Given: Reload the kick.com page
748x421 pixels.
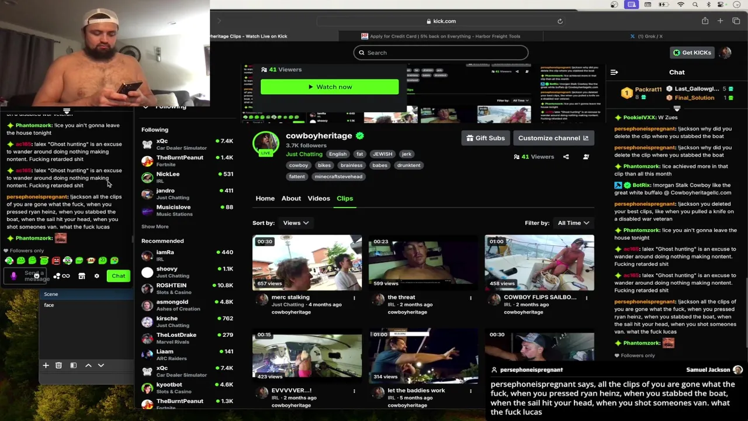Looking at the screenshot, I should (x=560, y=21).
